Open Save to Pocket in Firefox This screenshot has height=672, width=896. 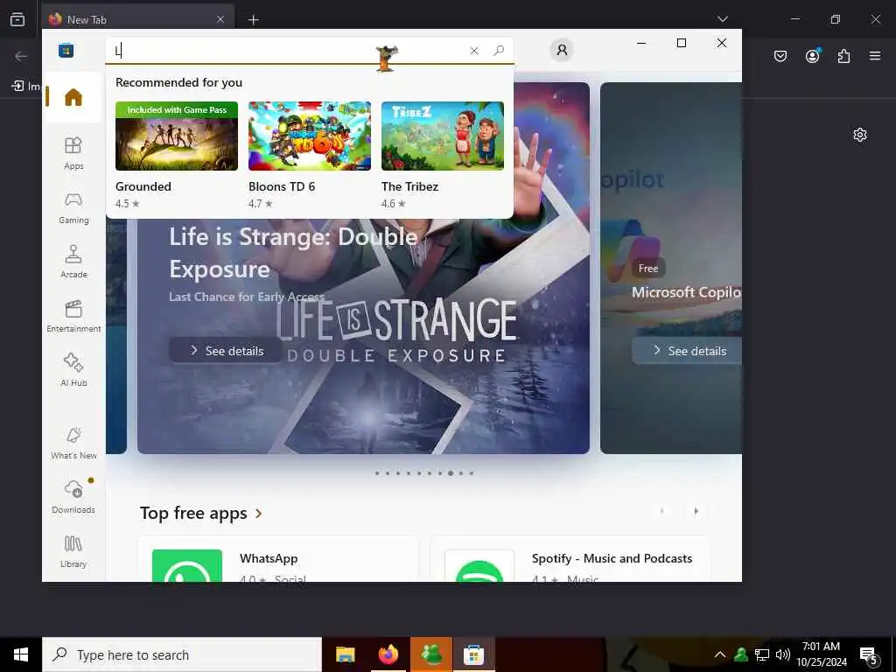[780, 56]
